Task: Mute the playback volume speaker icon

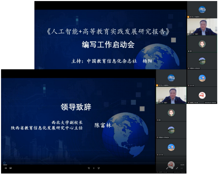Action: (6, 168)
